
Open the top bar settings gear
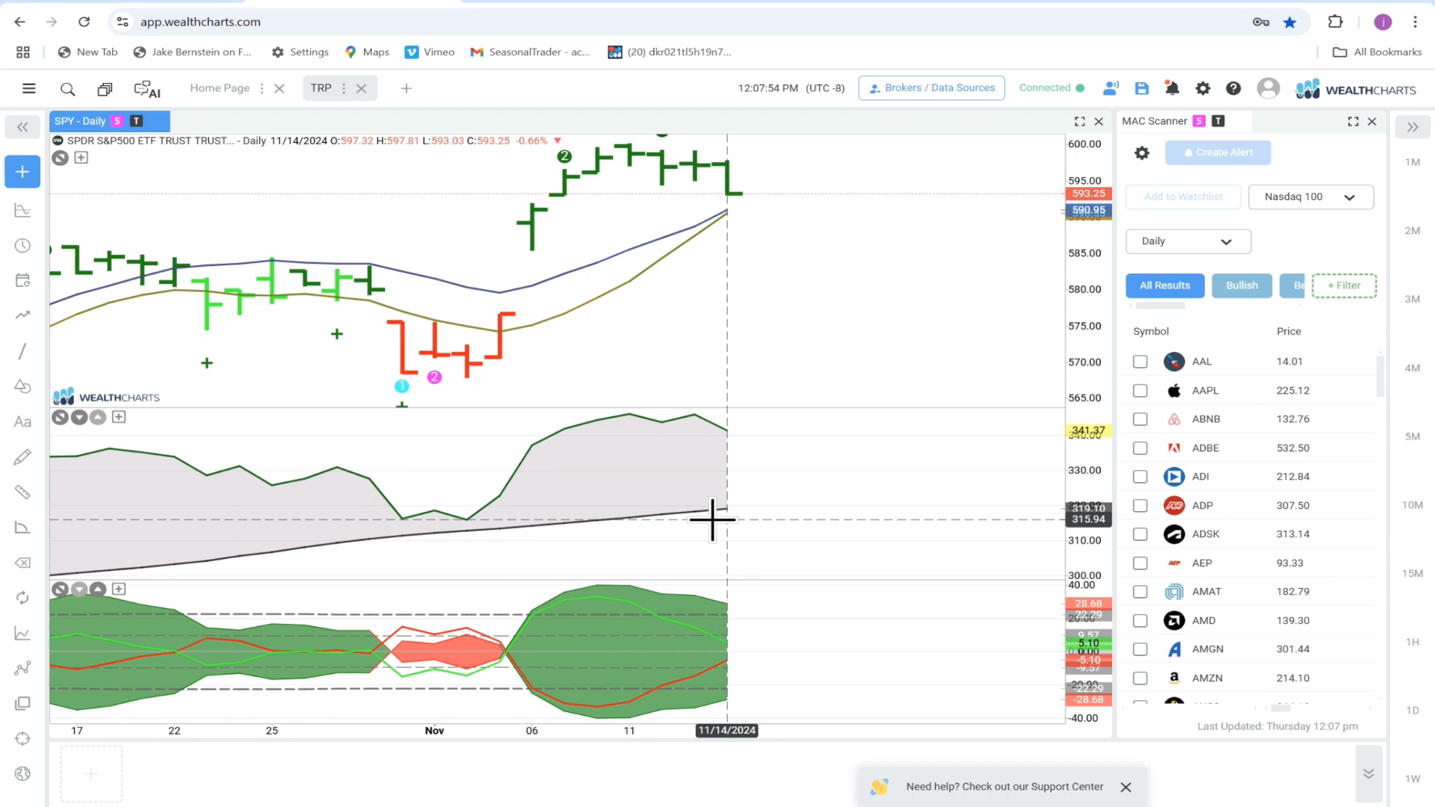click(1203, 88)
